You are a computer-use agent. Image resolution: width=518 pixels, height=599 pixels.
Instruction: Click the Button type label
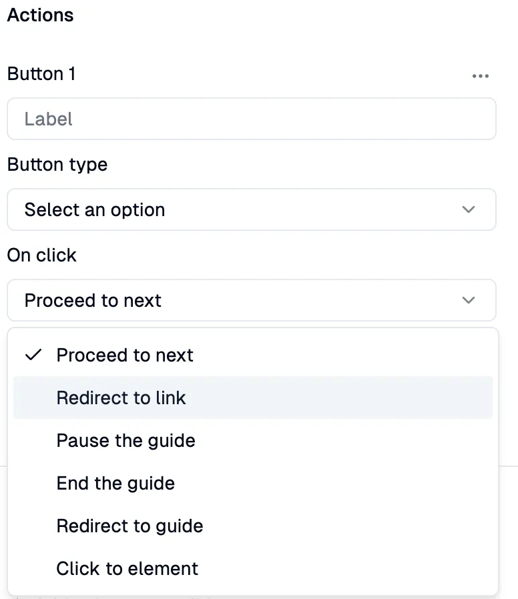(57, 164)
